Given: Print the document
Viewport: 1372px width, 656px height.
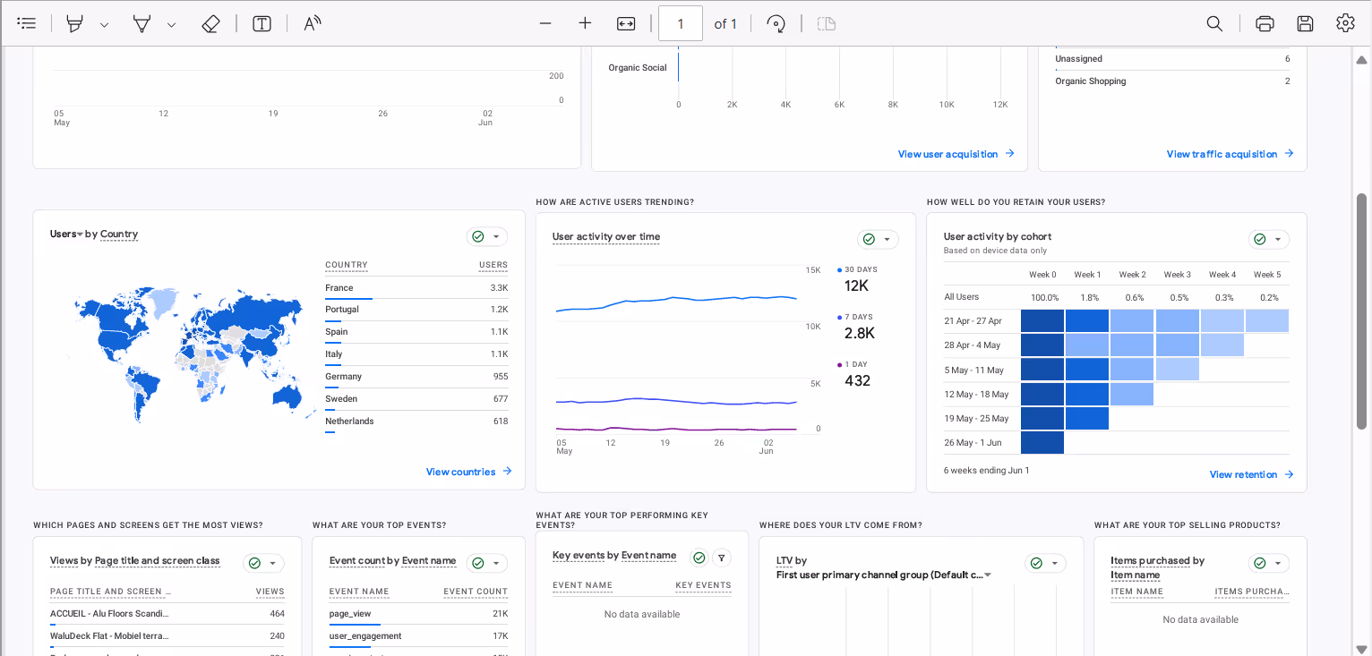Looking at the screenshot, I should [1265, 24].
